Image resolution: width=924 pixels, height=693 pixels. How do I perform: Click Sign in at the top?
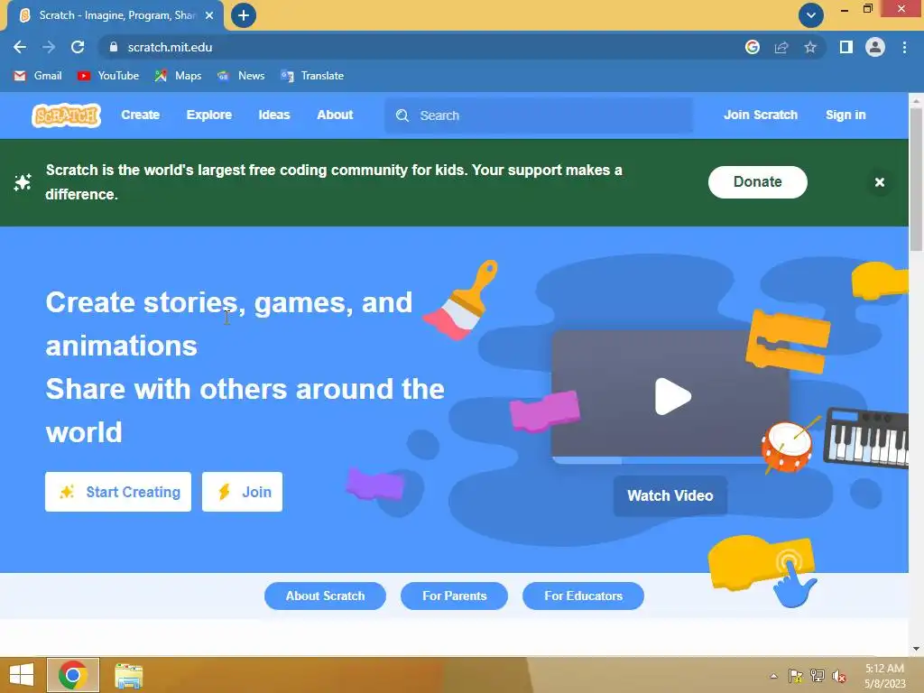click(845, 115)
